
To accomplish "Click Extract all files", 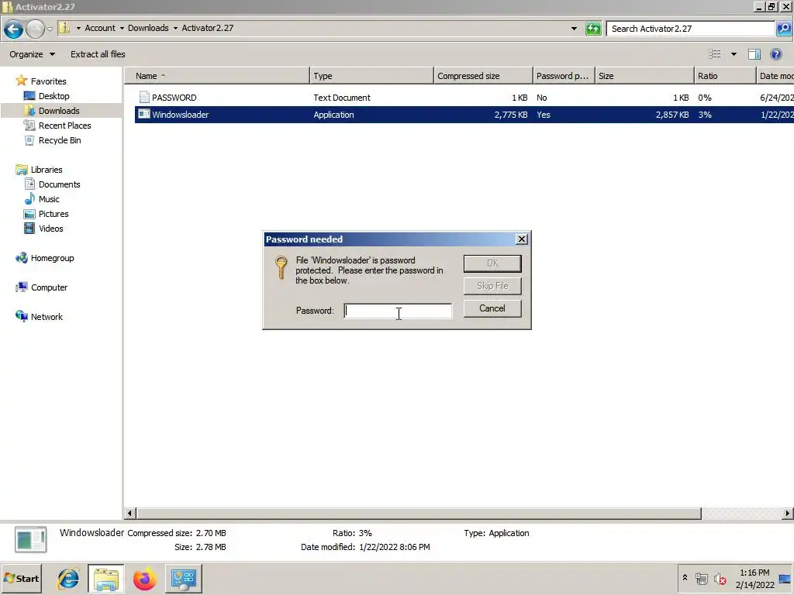I will point(98,54).
